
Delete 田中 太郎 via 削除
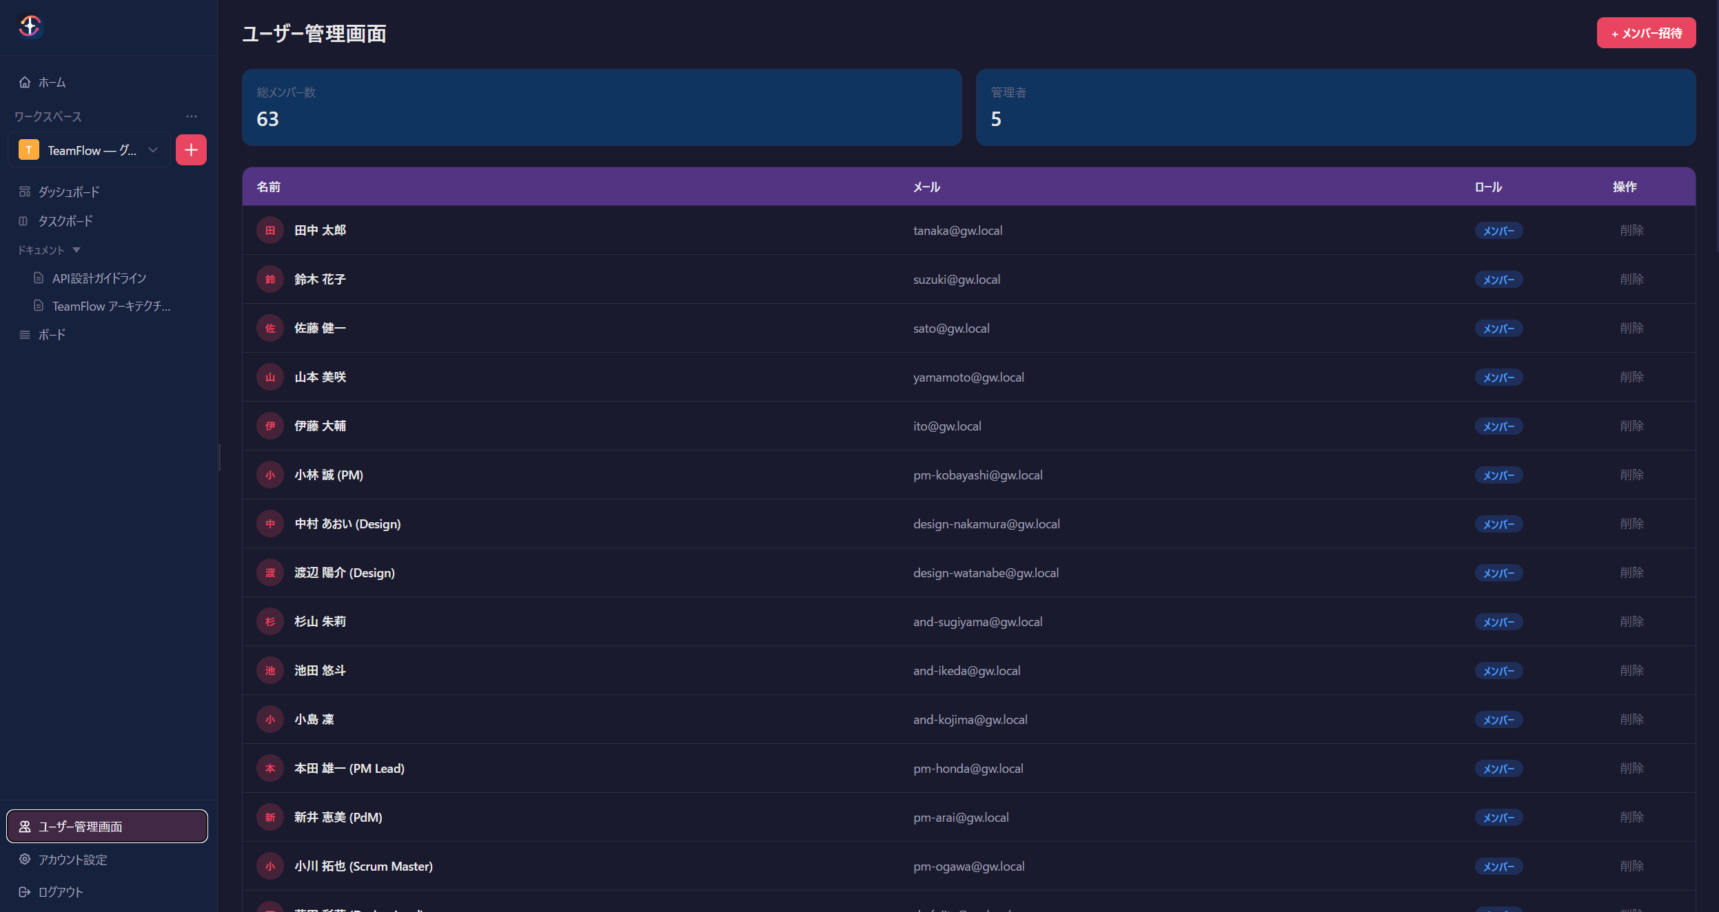[x=1631, y=230]
